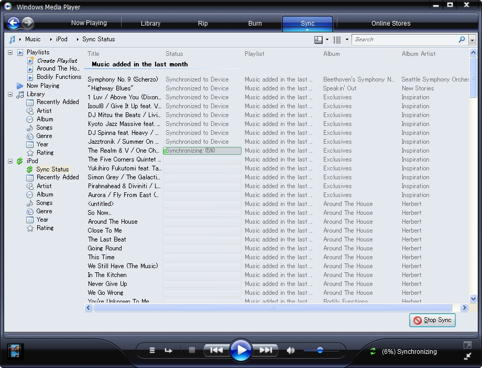Collapse the Playlists tree node
The width and height of the screenshot is (482, 368).
coord(10,52)
